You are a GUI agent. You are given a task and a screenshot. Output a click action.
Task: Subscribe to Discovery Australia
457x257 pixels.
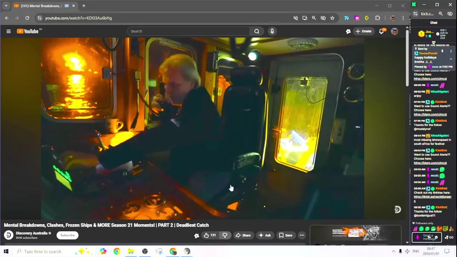click(67, 235)
